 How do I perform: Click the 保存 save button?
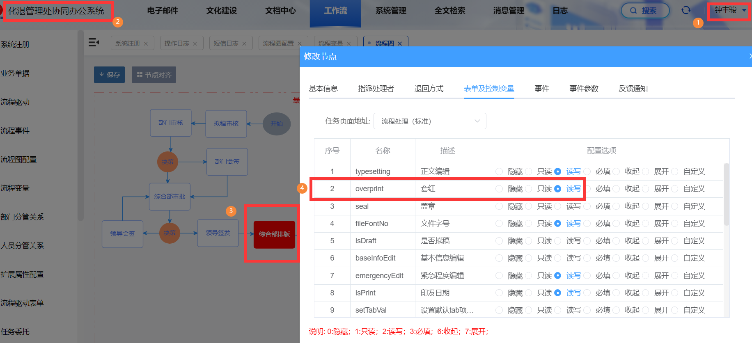(109, 75)
